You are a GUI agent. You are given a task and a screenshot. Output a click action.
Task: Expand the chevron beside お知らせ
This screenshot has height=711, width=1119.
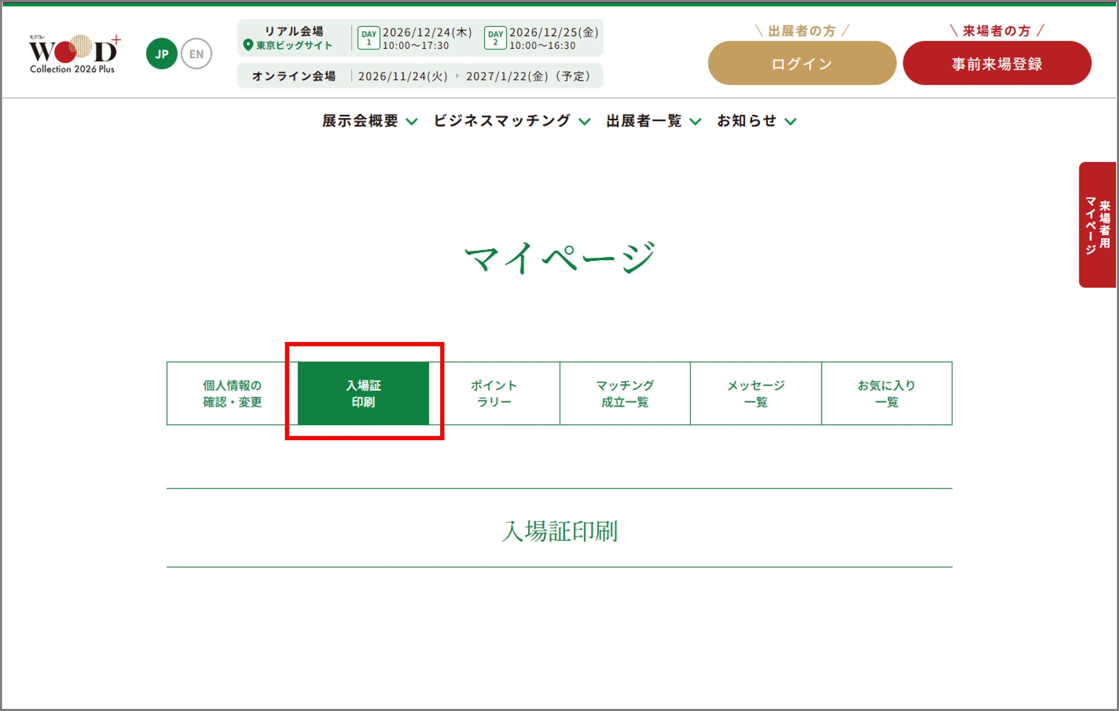[791, 122]
